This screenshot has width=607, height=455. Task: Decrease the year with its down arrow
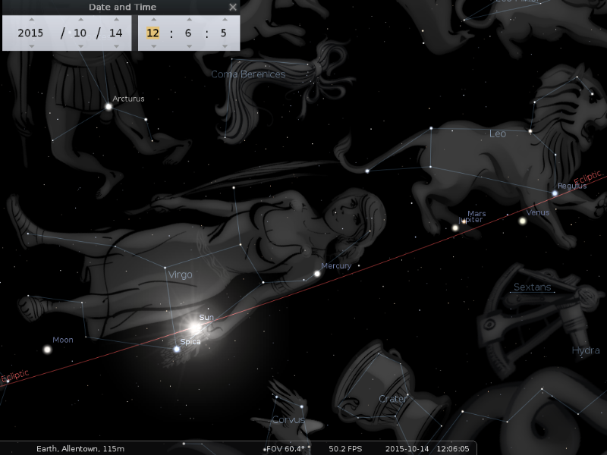pos(31,45)
